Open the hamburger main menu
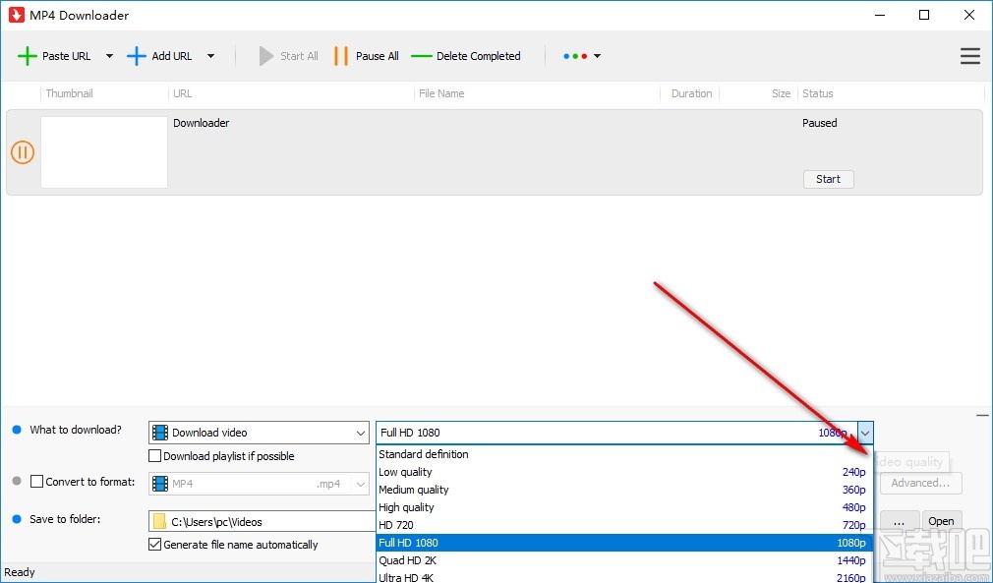993x583 pixels. coord(970,56)
